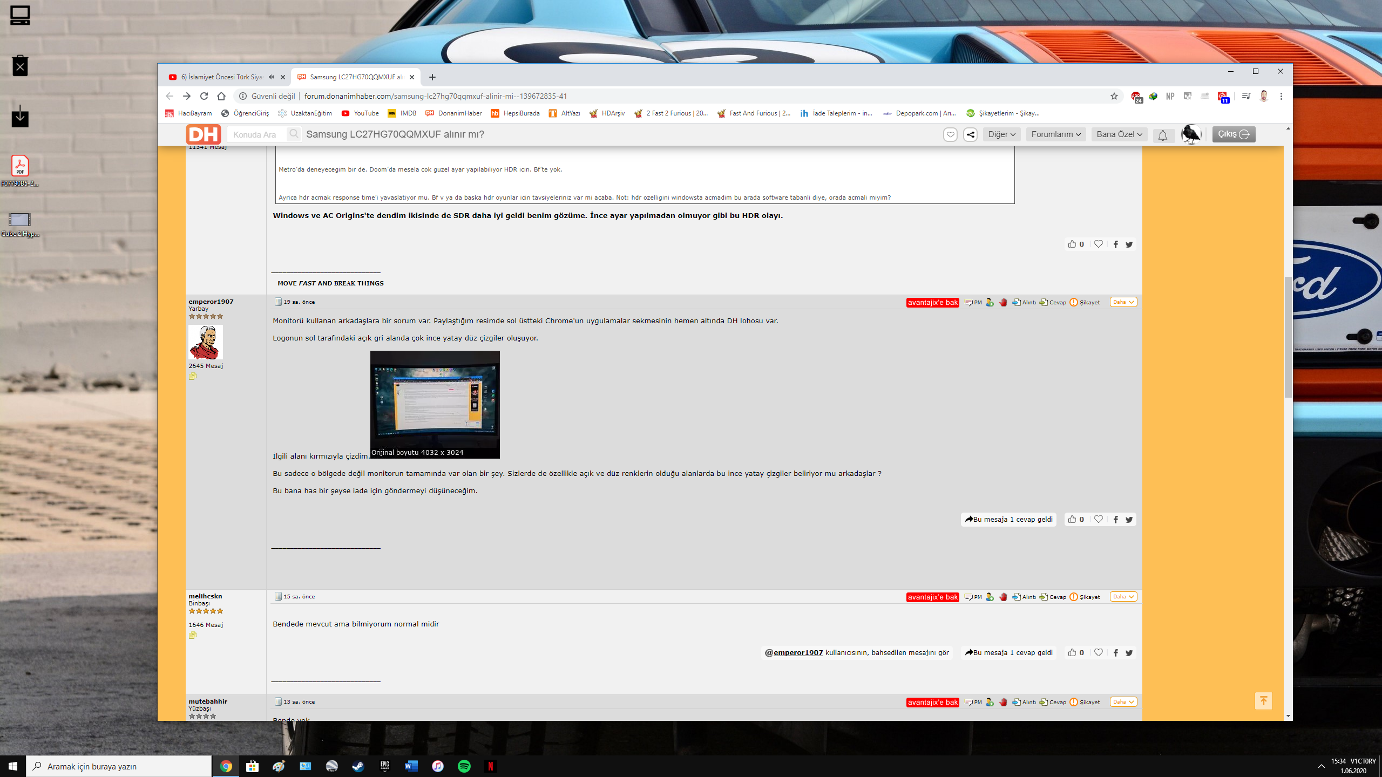Open the red extension with badge 11
This screenshot has height=777, width=1382.
[1223, 97]
